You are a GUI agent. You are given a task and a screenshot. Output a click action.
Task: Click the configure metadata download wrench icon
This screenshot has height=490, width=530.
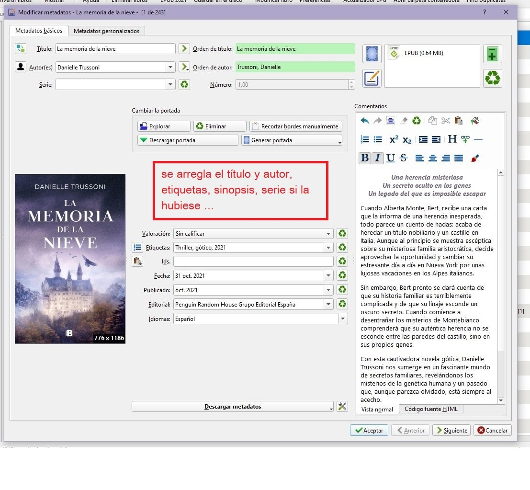pyautogui.click(x=342, y=406)
